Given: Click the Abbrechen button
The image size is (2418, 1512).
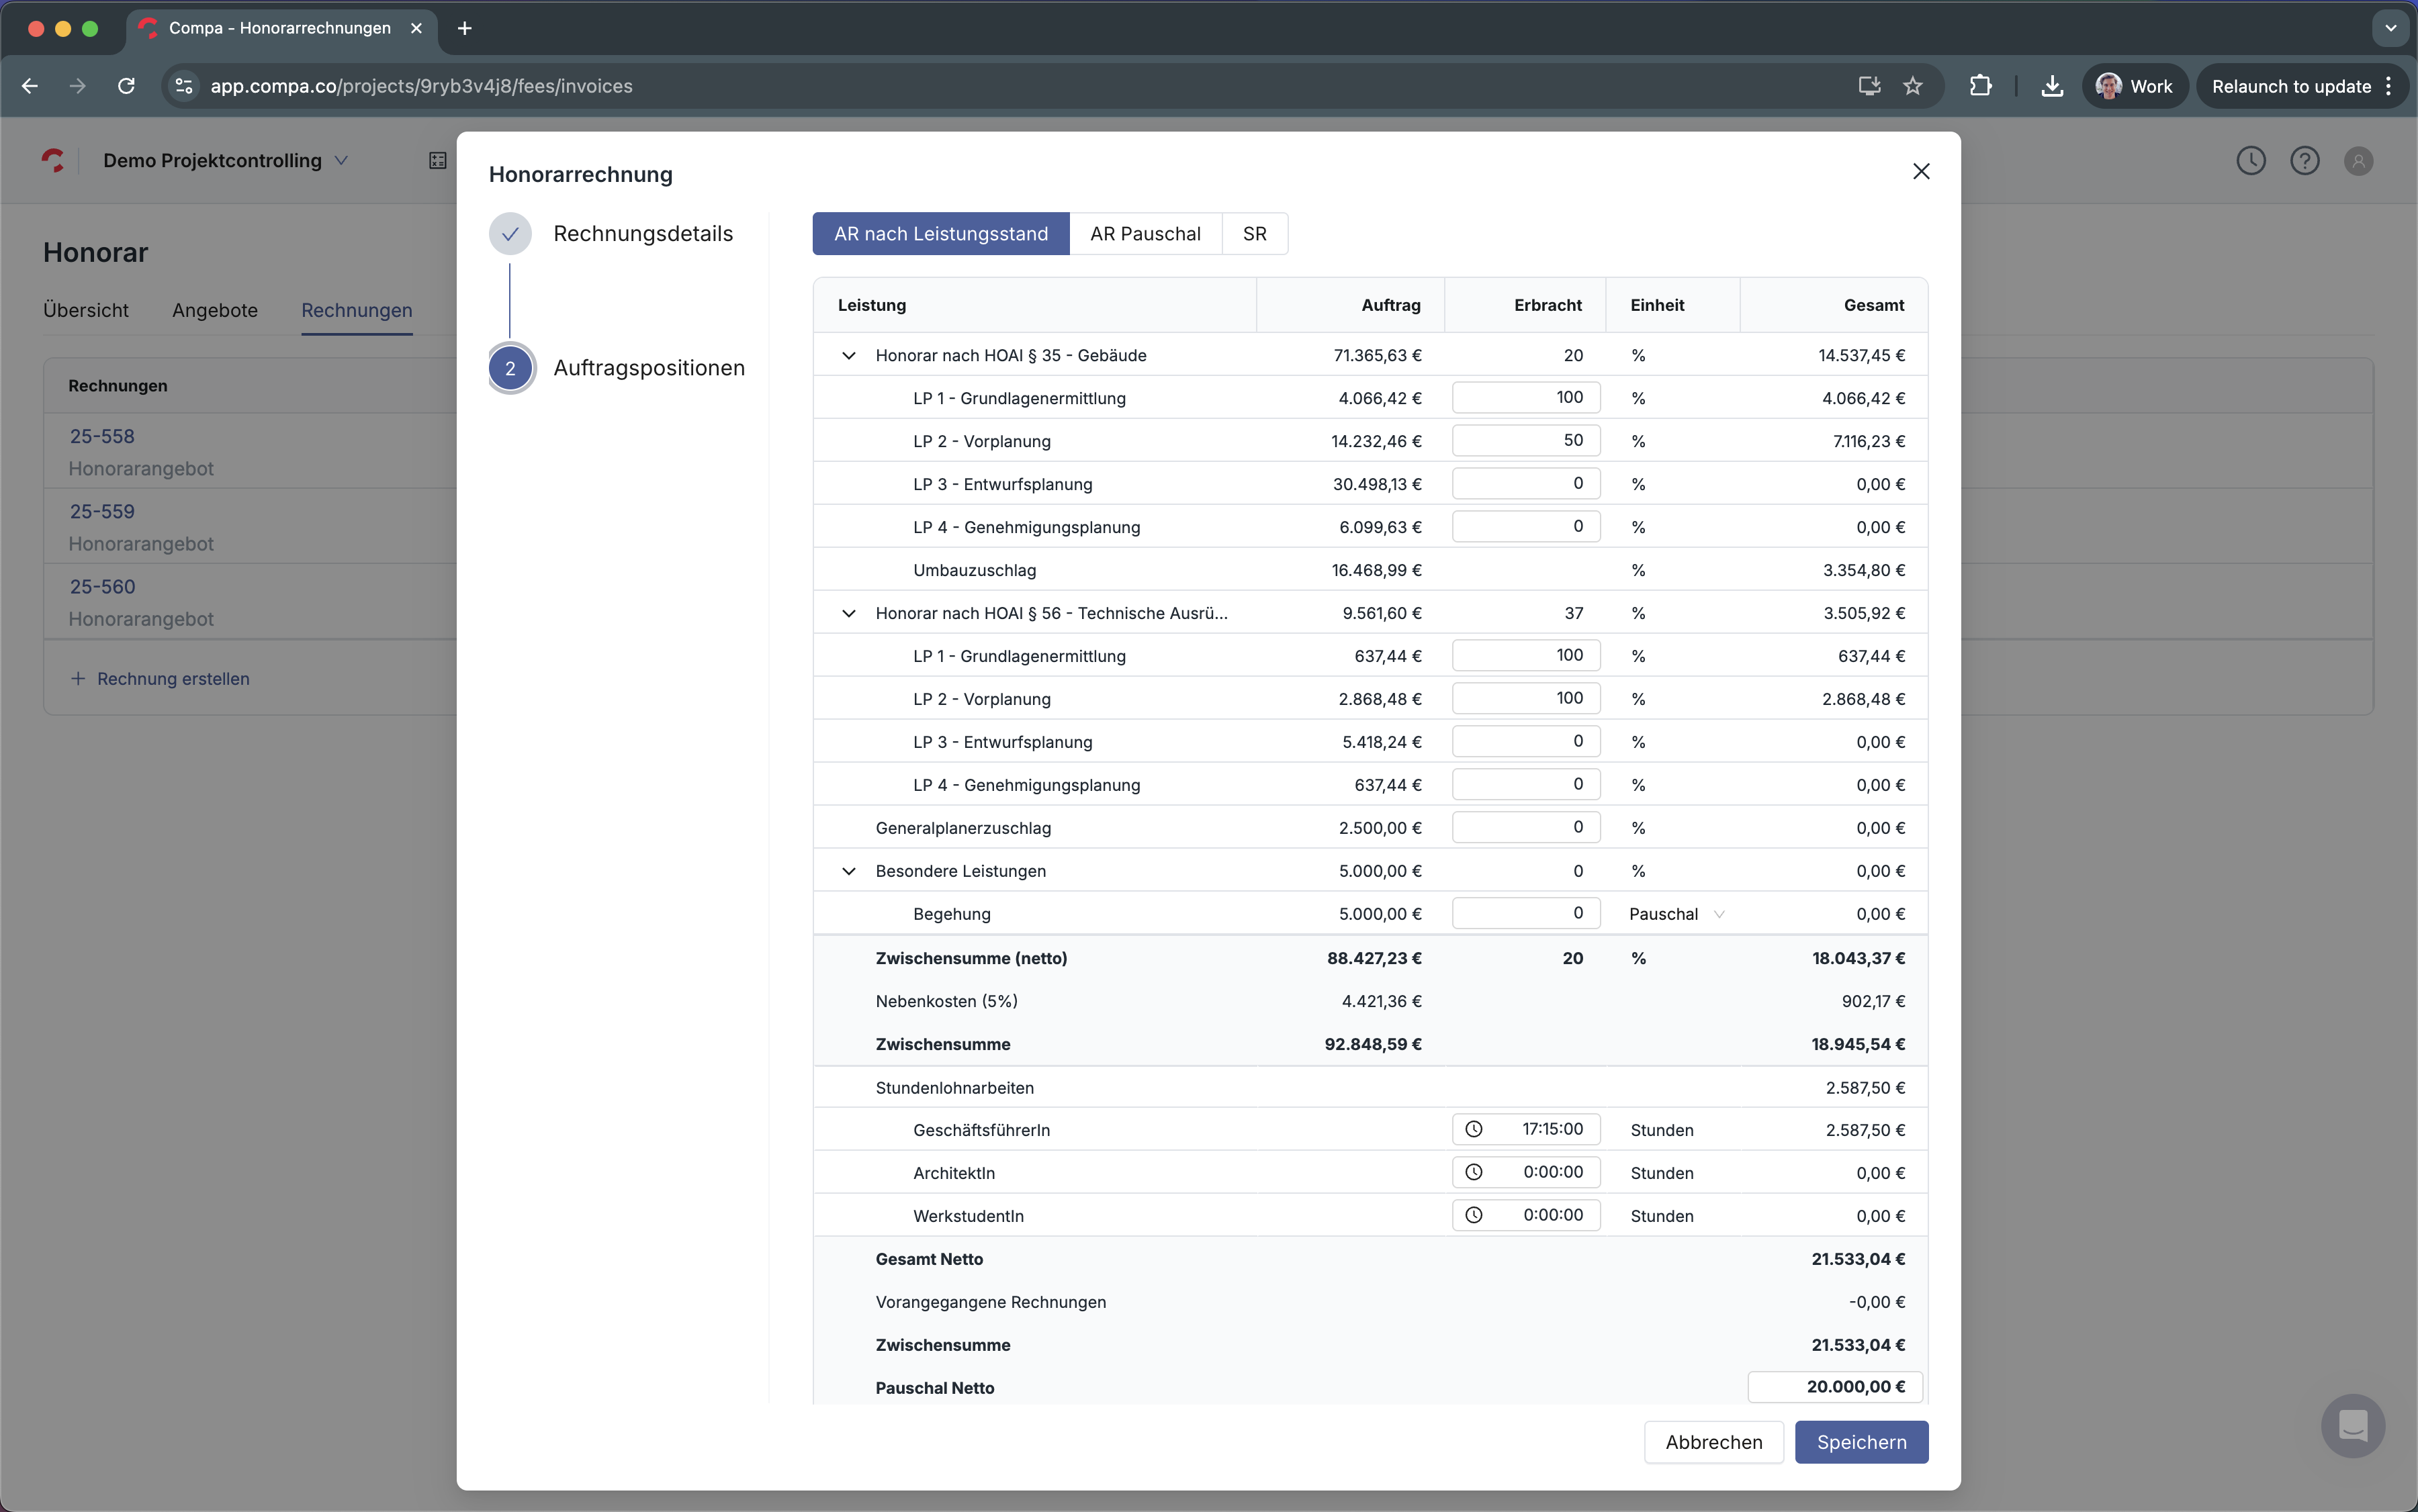Looking at the screenshot, I should pyautogui.click(x=1713, y=1442).
